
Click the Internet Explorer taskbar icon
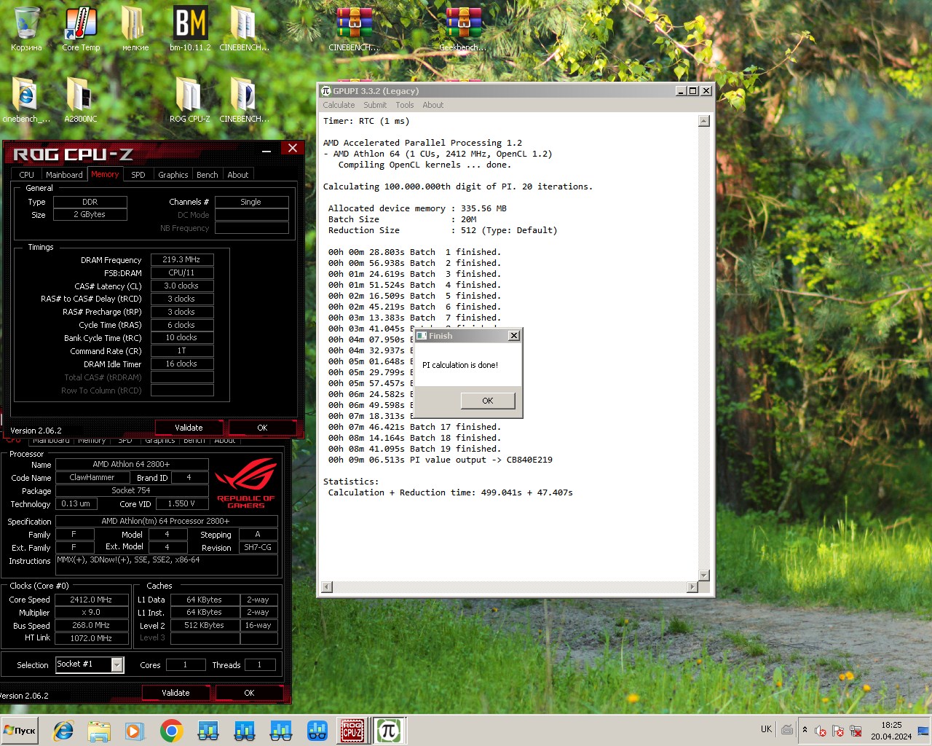pyautogui.click(x=63, y=731)
